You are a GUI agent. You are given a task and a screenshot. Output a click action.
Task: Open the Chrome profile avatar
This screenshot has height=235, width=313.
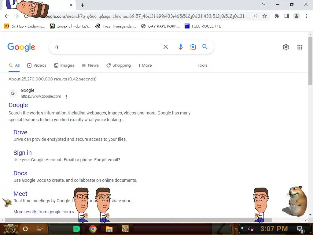point(296,16)
